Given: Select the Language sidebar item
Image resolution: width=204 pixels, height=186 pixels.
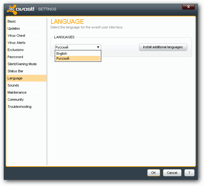Looking at the screenshot, I should coord(26,78).
